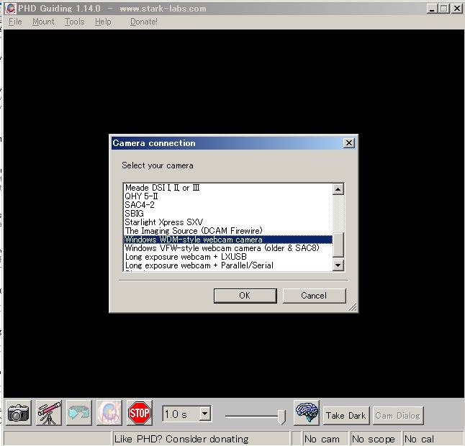Image resolution: width=465 pixels, height=446 pixels.
Task: Click the dialog resize grip corner
Action: [352, 307]
